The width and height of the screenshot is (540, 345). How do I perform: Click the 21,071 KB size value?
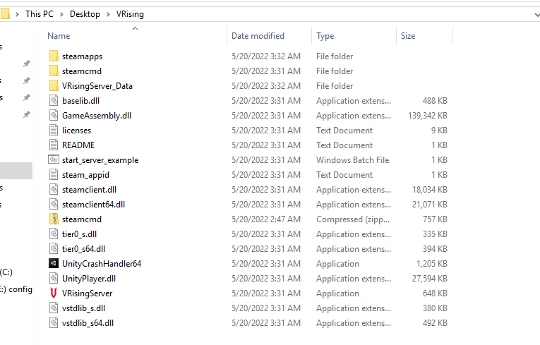coord(429,204)
